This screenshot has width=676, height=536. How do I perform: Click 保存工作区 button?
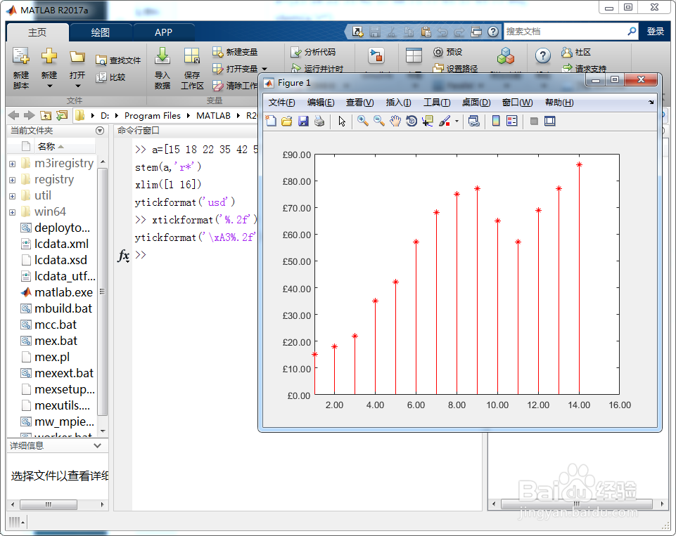point(192,68)
